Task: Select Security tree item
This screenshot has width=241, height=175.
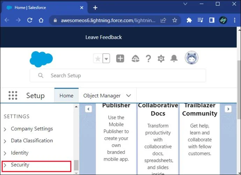Action: pyautogui.click(x=20, y=165)
